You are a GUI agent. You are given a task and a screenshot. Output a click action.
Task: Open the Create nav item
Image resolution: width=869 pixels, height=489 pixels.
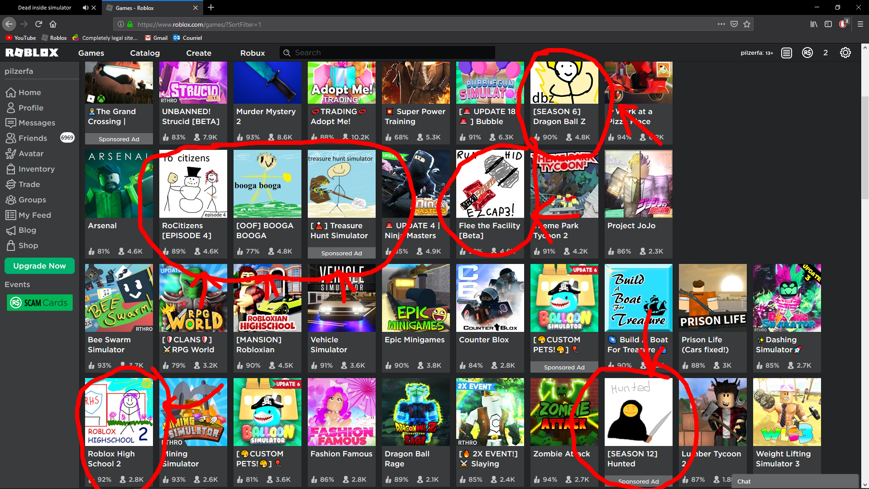coord(199,53)
